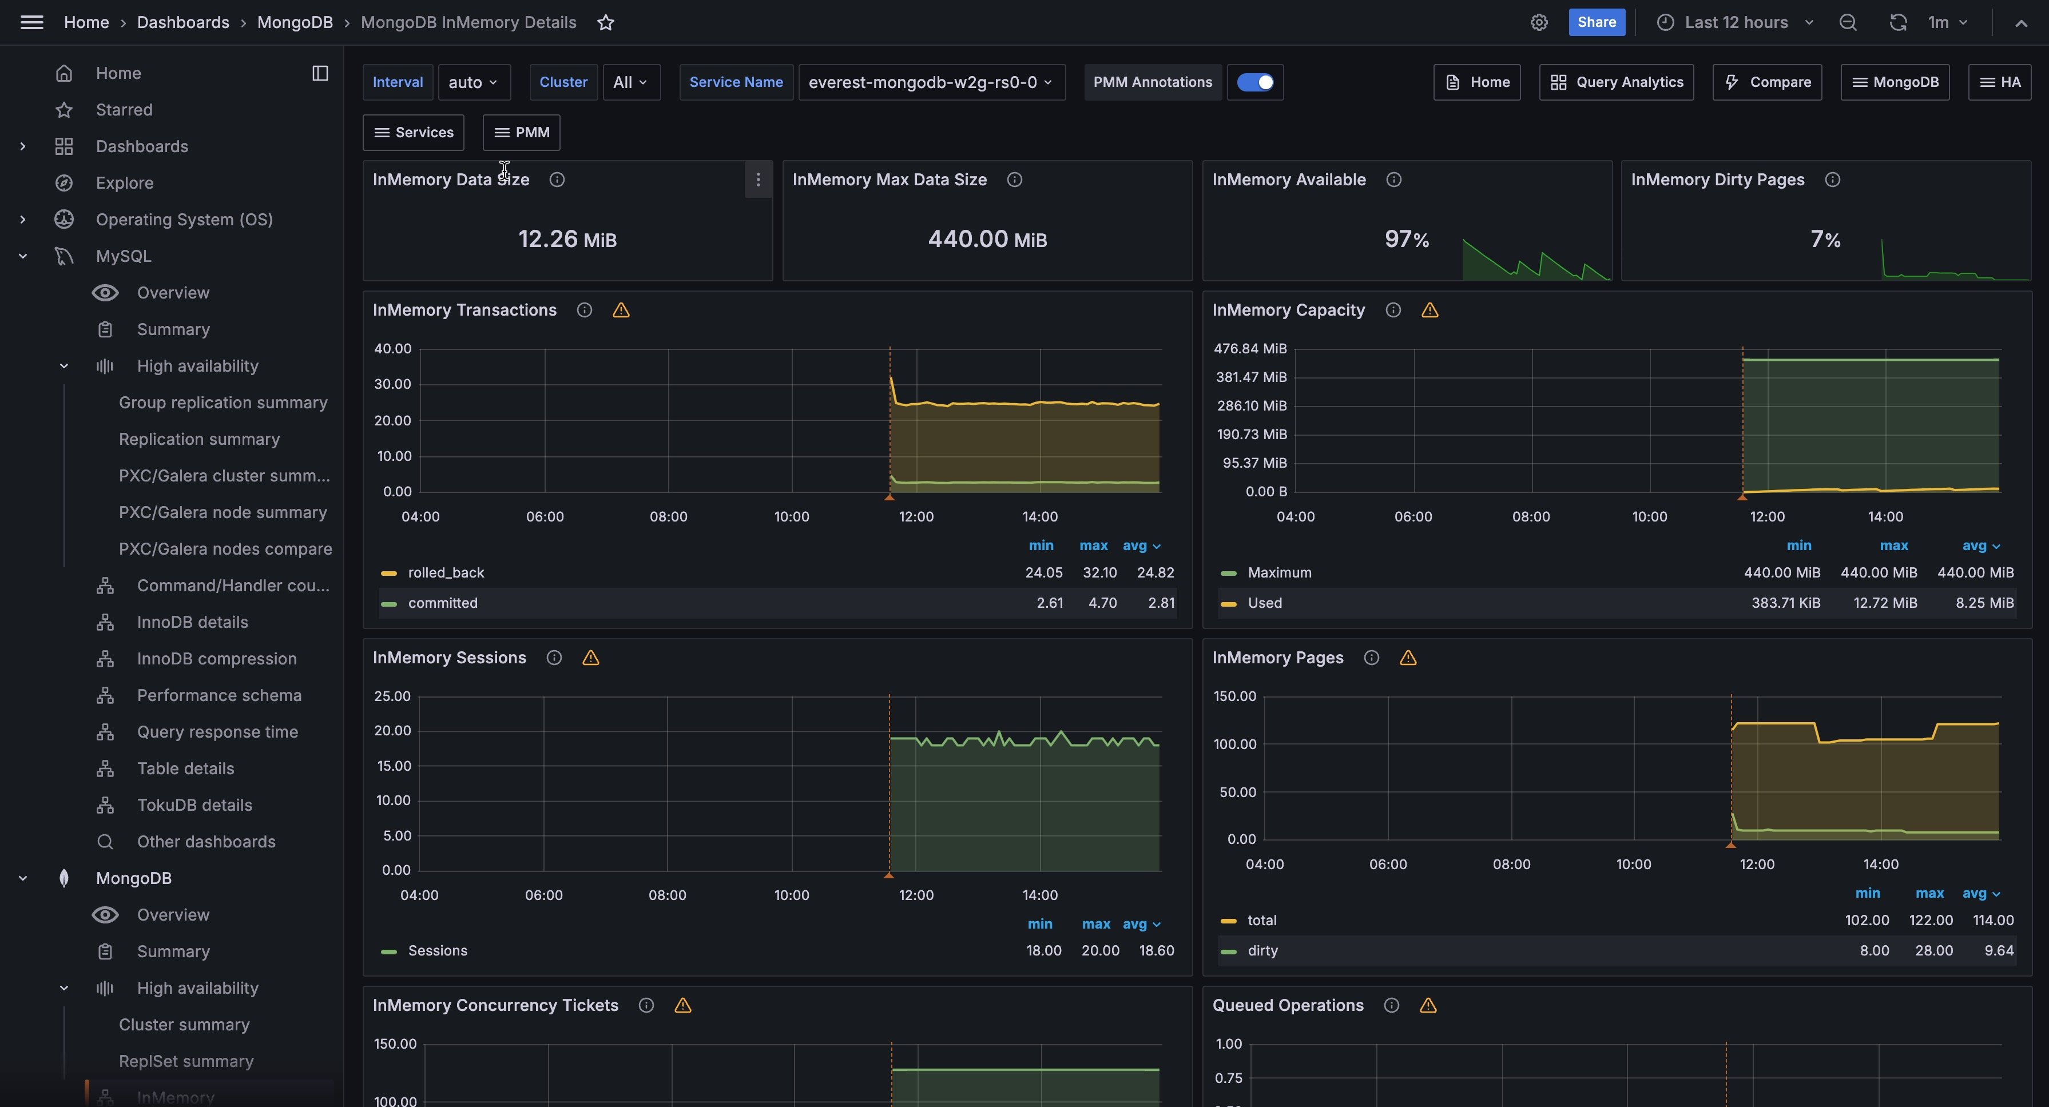Viewport: 2049px width, 1107px height.
Task: Click the Share button
Action: 1595,22
